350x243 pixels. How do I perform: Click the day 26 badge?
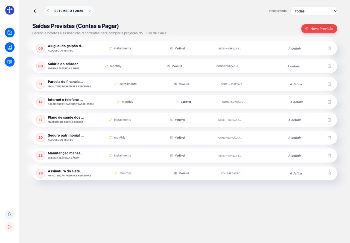[40, 173]
